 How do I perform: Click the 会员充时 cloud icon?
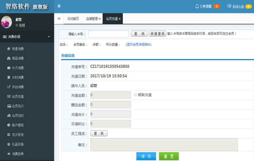click(9, 116)
